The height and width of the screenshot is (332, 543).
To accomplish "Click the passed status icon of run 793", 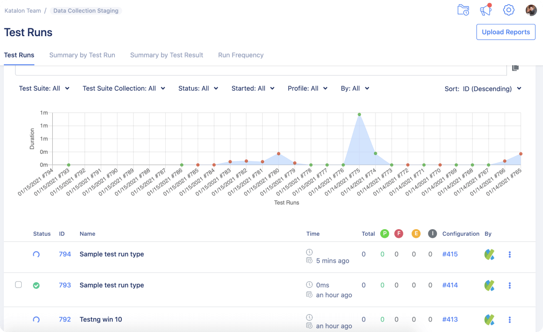I will [37, 285].
